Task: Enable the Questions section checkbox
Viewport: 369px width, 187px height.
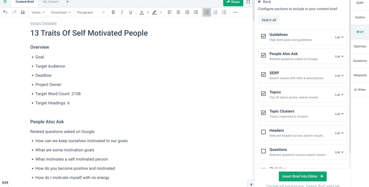Action: pyautogui.click(x=263, y=151)
